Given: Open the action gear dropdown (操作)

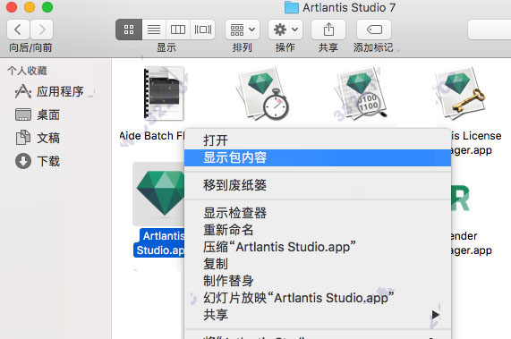Looking at the screenshot, I should pyautogui.click(x=285, y=30).
